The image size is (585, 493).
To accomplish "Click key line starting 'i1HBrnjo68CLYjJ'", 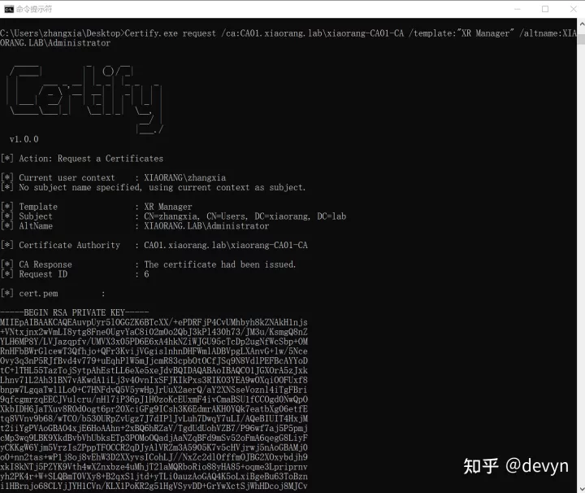I will pos(154,486).
